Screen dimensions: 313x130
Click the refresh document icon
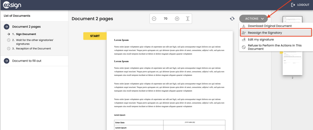click(x=232, y=19)
